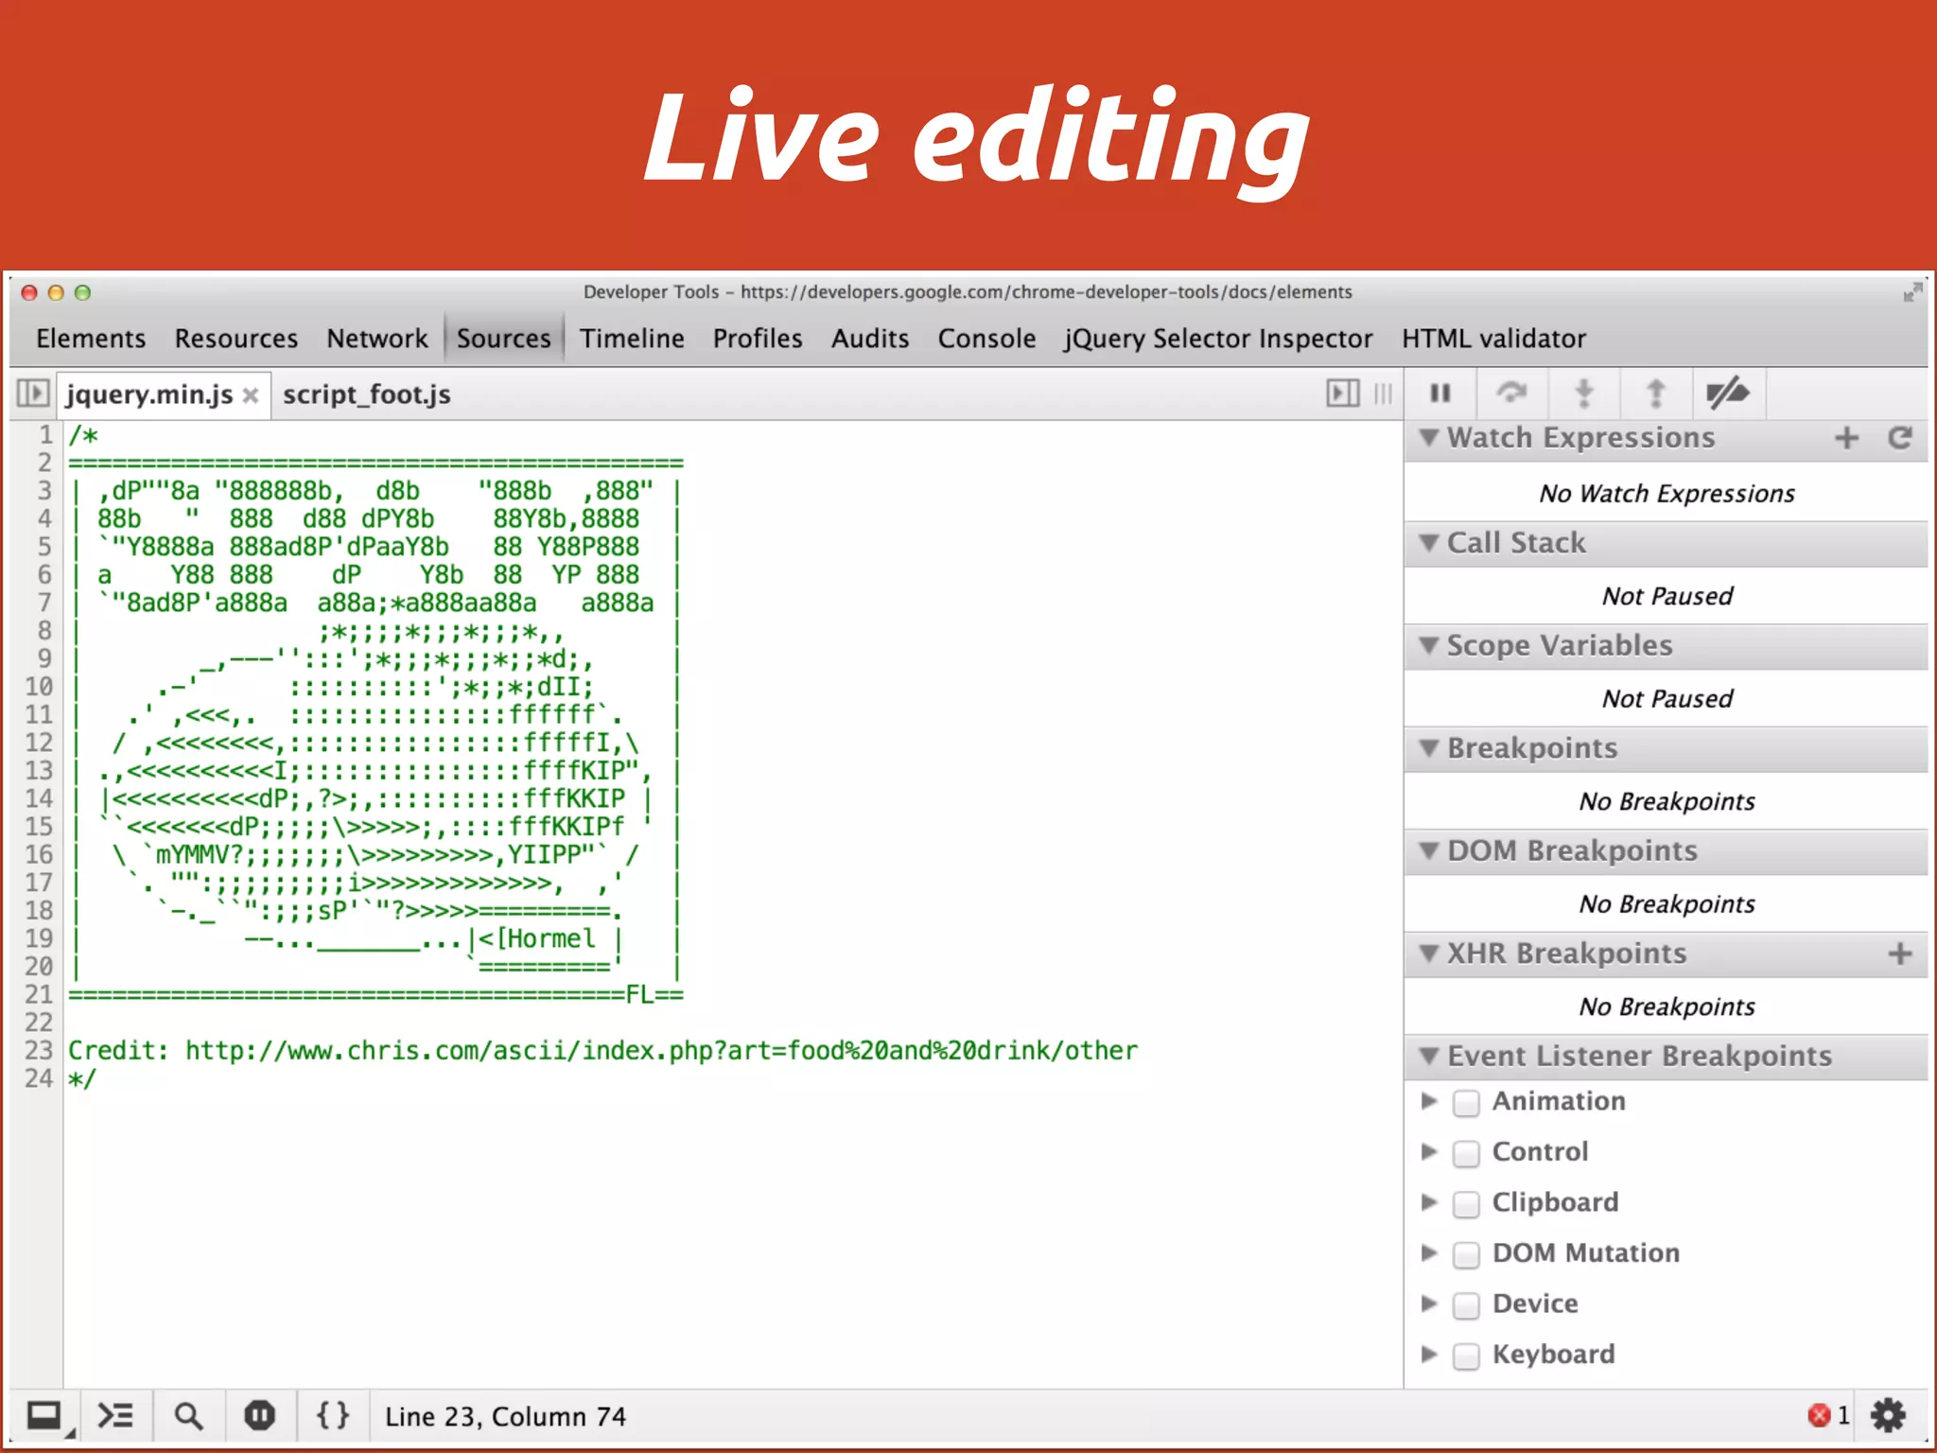This screenshot has height=1453, width=1937.
Task: Click the 'Line 23, Column 74' status text
Action: pos(505,1416)
